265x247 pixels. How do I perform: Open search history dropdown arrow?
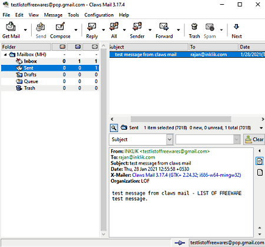237,140
